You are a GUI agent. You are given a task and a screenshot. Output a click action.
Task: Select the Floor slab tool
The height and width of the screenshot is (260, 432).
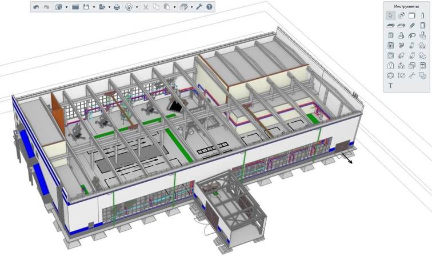tap(391, 26)
